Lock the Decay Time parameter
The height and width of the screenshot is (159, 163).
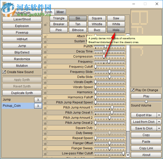point(46,51)
